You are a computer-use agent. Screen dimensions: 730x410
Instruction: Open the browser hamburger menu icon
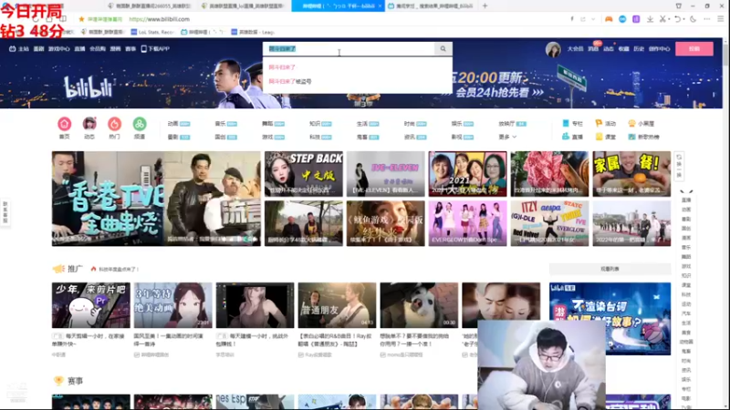(720, 19)
